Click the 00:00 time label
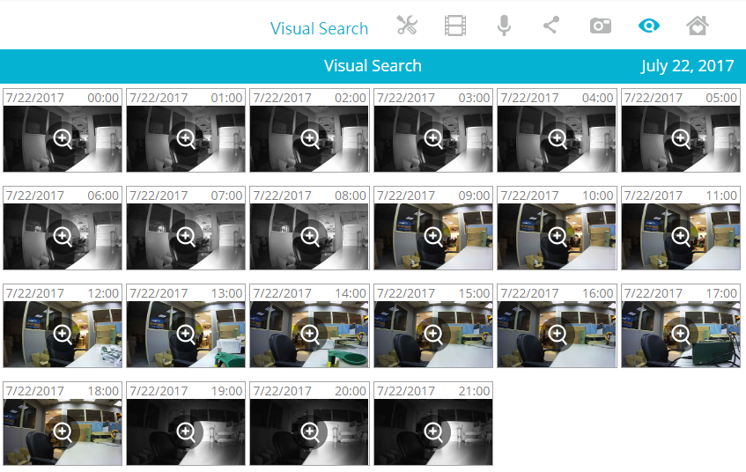Image resolution: width=746 pixels, height=472 pixels. click(103, 98)
